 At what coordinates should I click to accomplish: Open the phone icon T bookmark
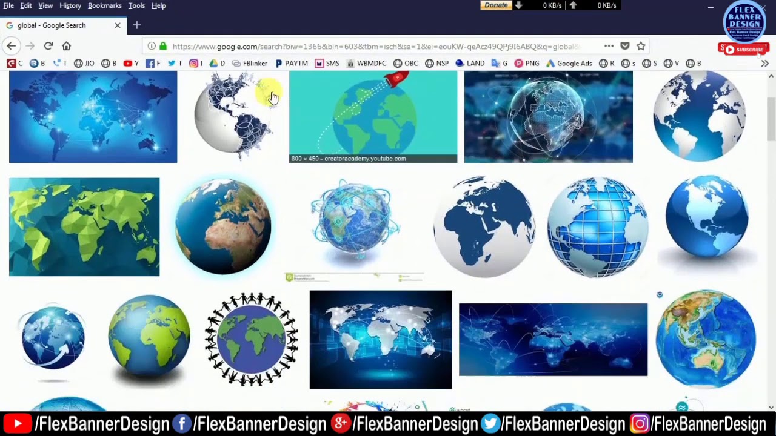[60, 63]
